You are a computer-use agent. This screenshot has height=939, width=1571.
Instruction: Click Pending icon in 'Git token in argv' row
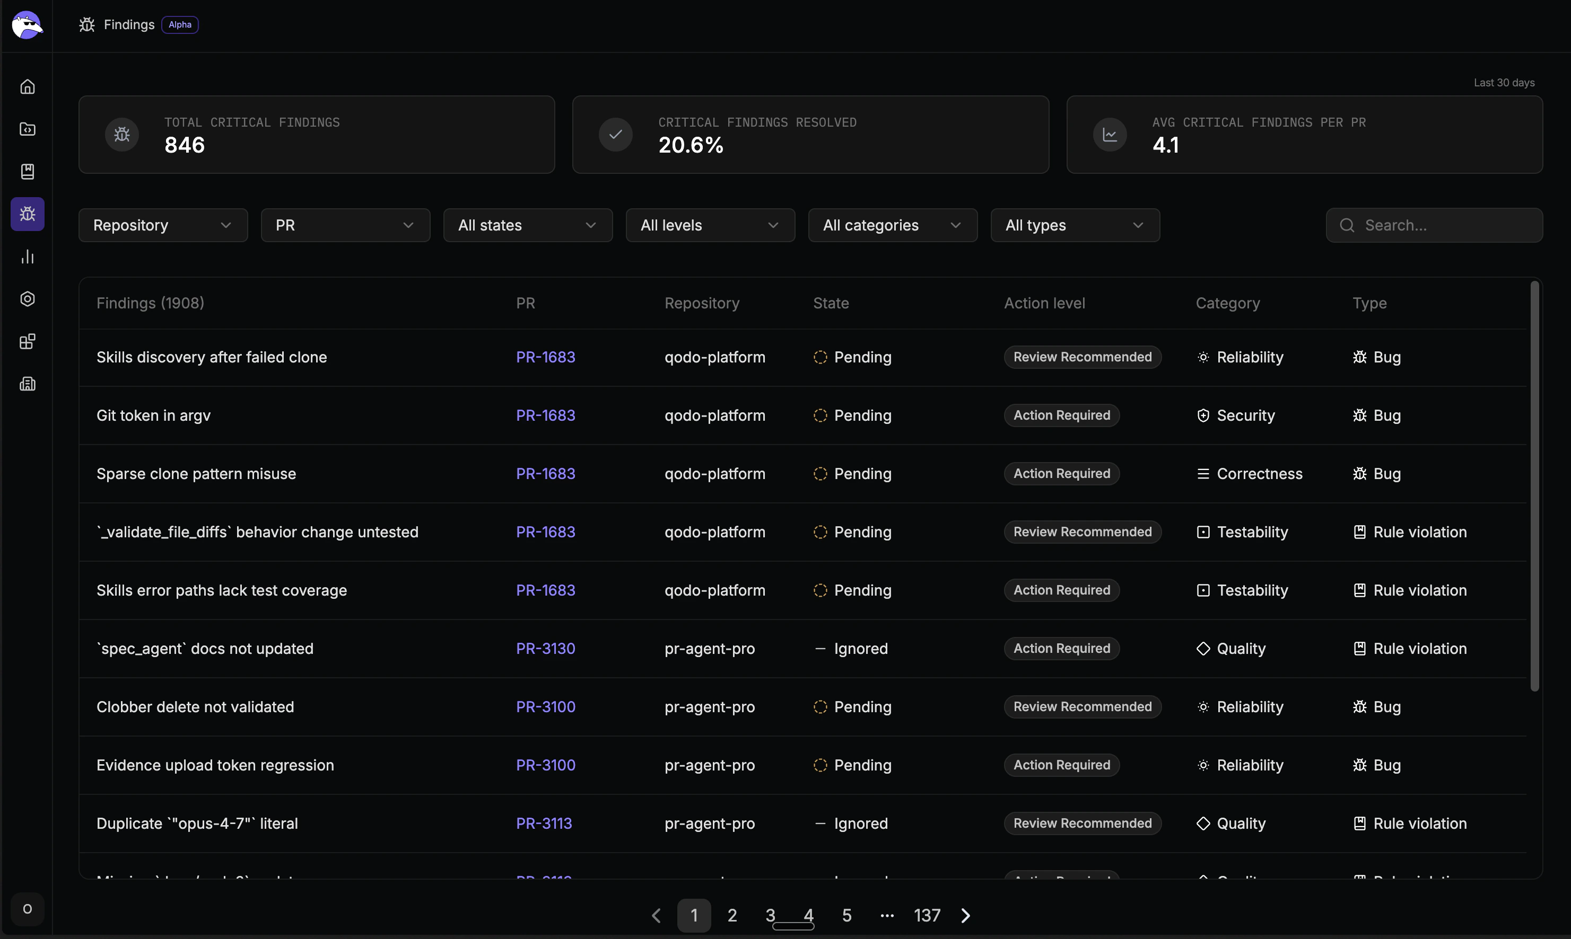(x=820, y=416)
